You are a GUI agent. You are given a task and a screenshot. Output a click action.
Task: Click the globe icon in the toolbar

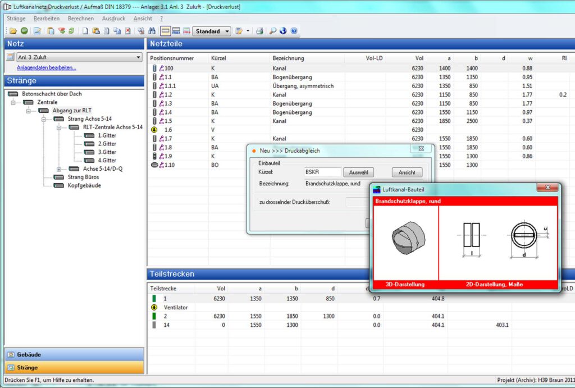point(283,31)
